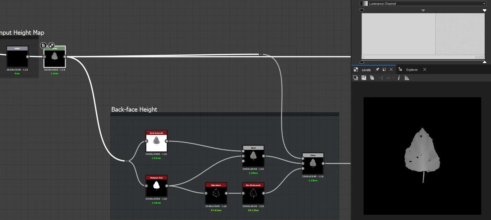This screenshot has height=220, width=491.
Task: Toggle floating mode for the Levels panel
Action: [384, 69]
